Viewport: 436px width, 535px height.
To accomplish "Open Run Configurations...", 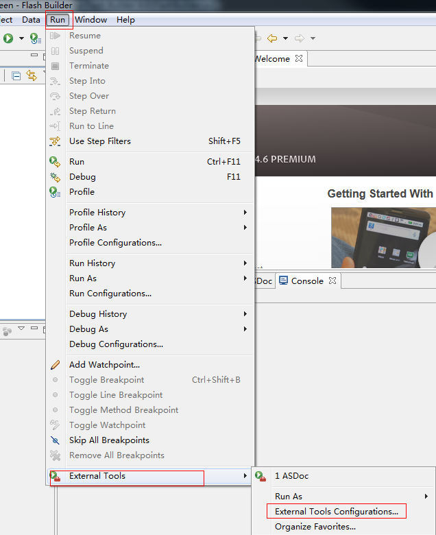I will point(150,294).
